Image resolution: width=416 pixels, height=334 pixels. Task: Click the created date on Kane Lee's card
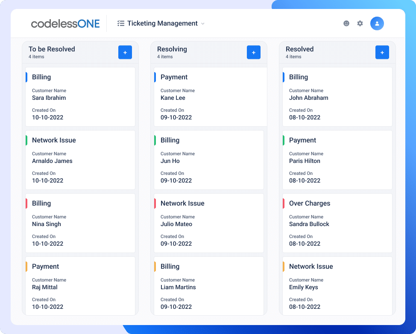coord(176,117)
